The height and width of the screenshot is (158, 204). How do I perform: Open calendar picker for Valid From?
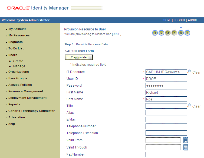click(186, 140)
